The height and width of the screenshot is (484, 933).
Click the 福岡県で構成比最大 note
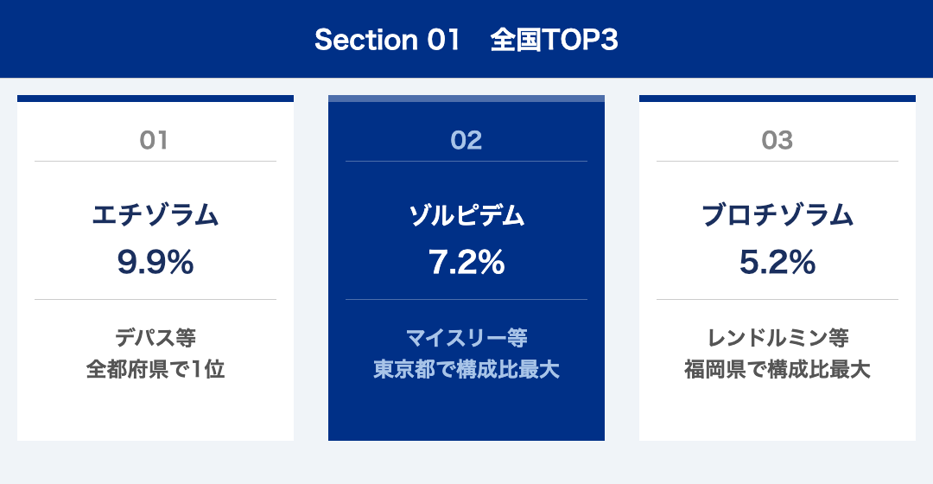click(777, 369)
